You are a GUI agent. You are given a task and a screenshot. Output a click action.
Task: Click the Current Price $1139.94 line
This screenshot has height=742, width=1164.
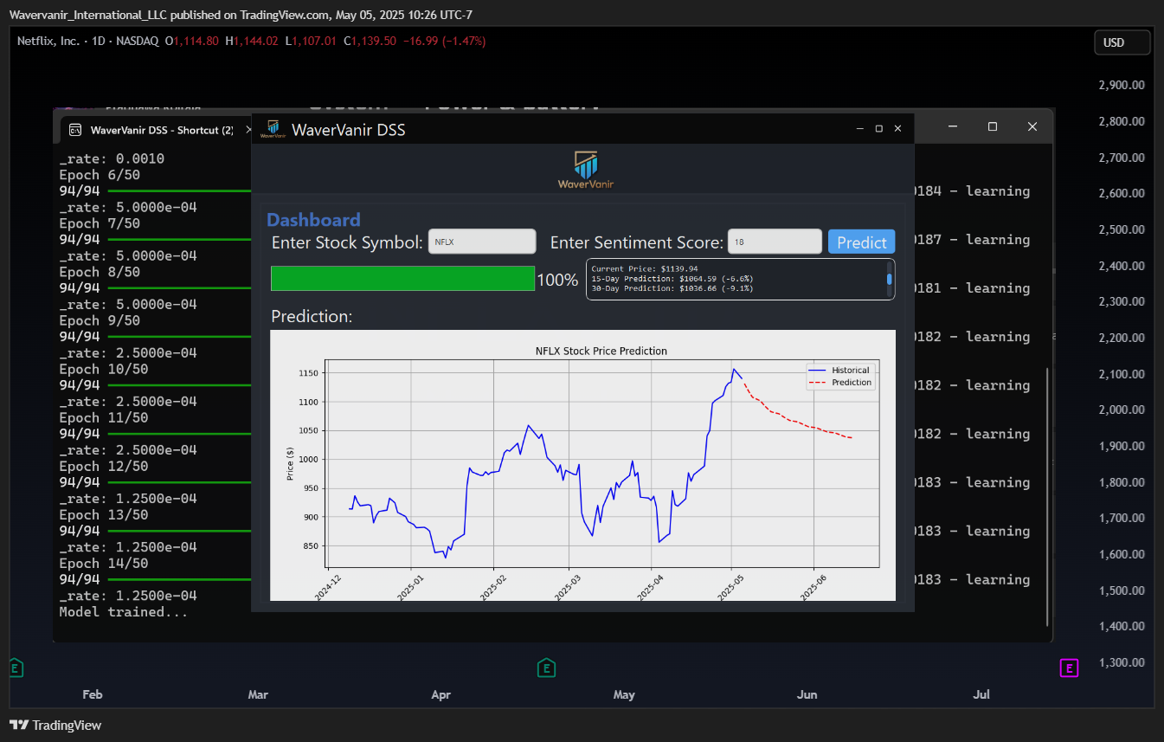(x=645, y=269)
